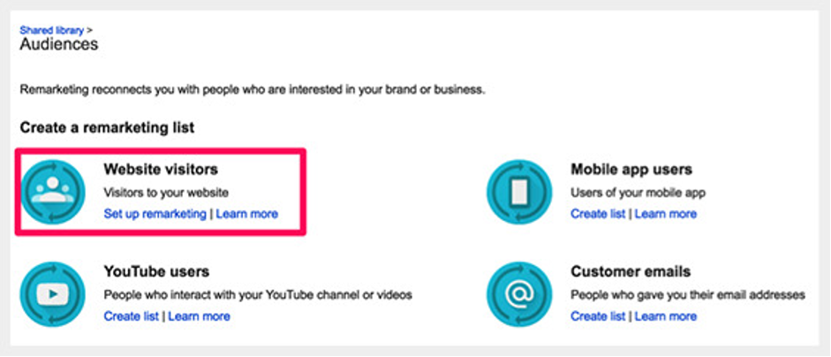
Task: Click the Mobile app users phone icon
Action: click(519, 192)
